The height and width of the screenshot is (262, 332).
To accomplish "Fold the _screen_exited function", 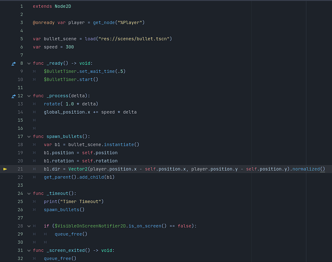I will click(29, 251).
